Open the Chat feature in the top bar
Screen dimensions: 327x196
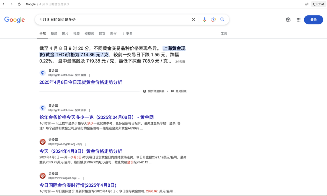[318, 4]
